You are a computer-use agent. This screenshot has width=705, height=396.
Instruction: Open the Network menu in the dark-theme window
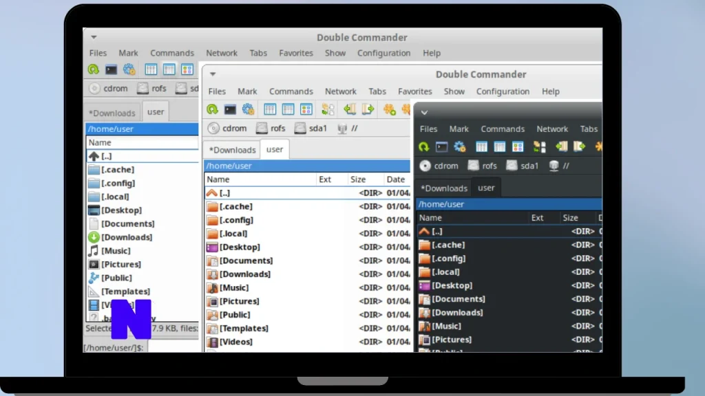tap(552, 129)
